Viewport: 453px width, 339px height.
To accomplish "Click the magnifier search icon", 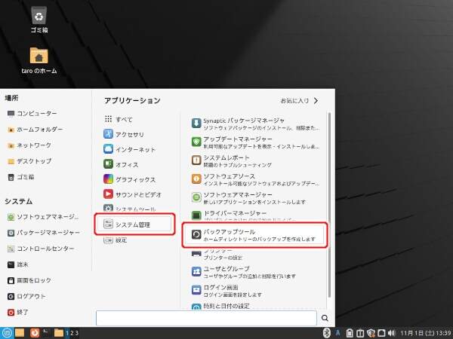I will [x=325, y=318].
